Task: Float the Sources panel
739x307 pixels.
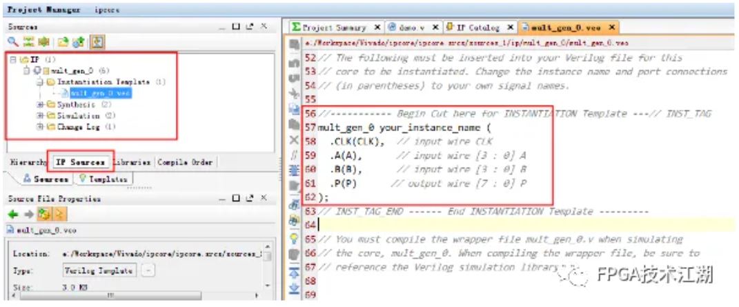Action: tap(250, 28)
